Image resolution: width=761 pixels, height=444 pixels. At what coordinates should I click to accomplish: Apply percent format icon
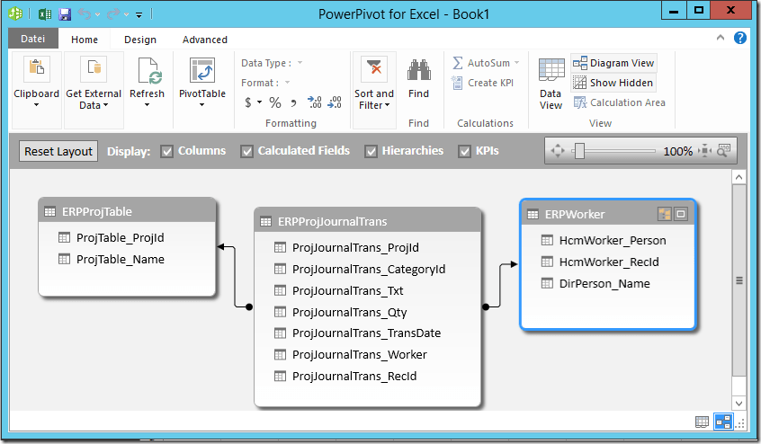click(275, 102)
